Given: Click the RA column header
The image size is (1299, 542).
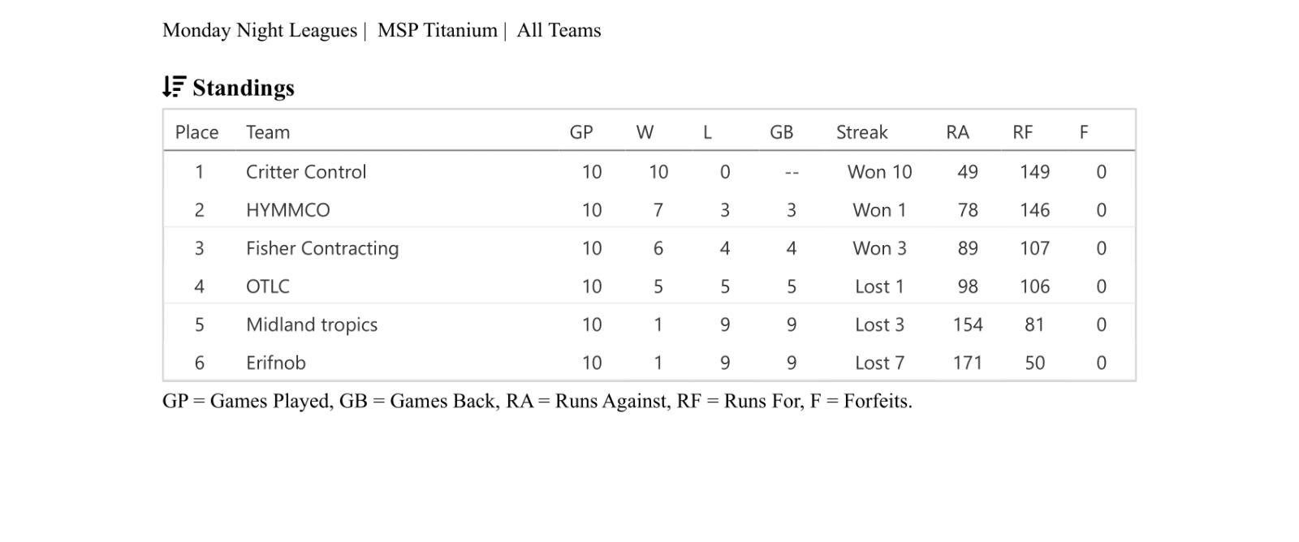Looking at the screenshot, I should (x=957, y=132).
